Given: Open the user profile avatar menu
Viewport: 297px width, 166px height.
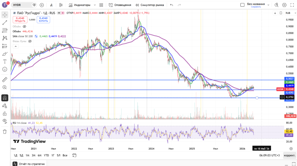Looking at the screenshot, I should 5,5.
